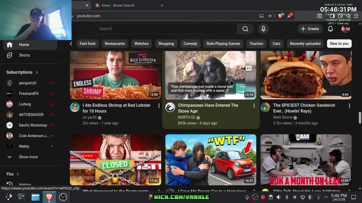Click the Brave Shields lion icon
Image resolution: width=362 pixels, height=203 pixels.
(x=280, y=16)
